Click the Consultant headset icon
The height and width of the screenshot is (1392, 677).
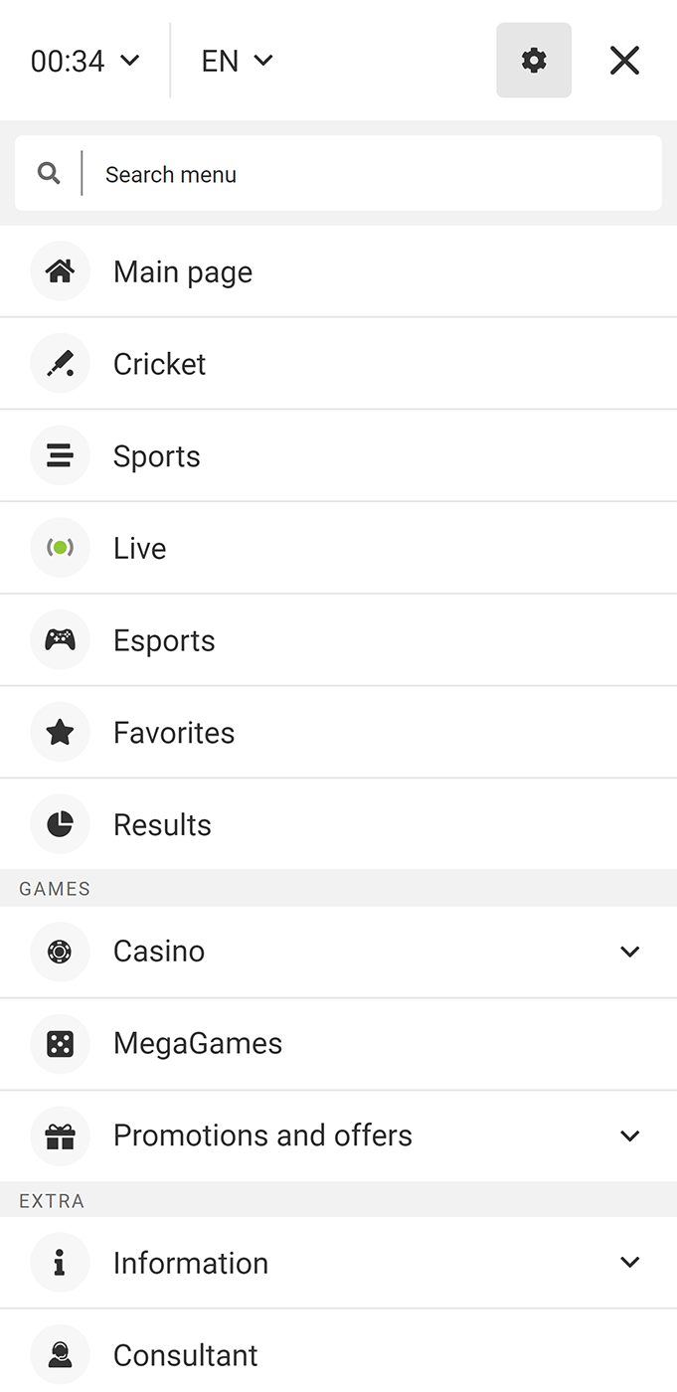pos(60,1354)
